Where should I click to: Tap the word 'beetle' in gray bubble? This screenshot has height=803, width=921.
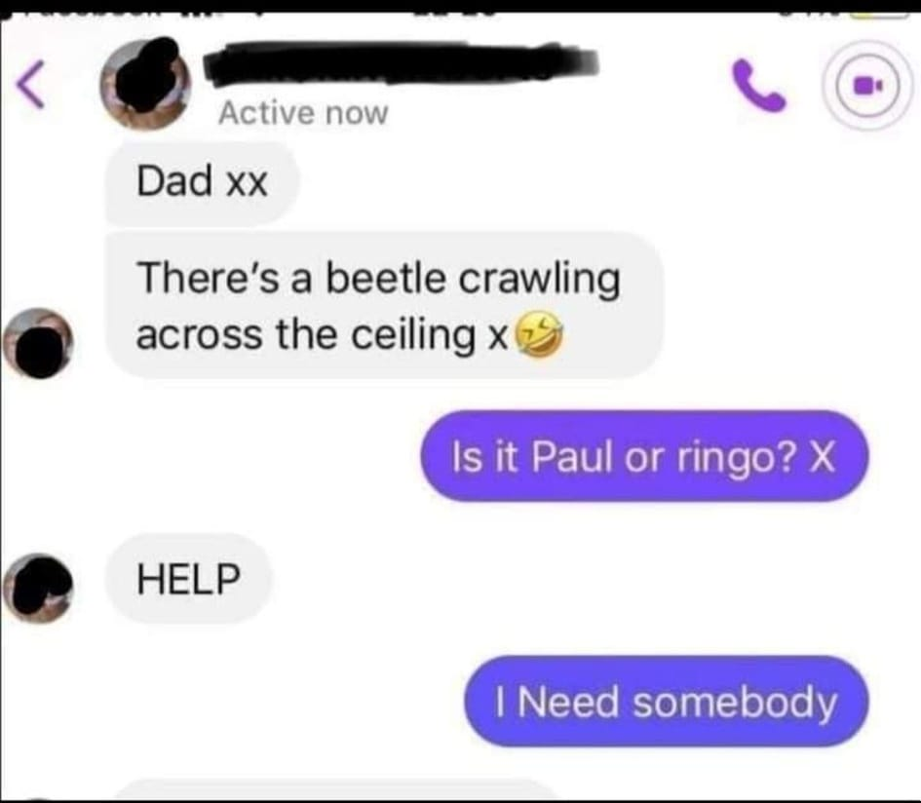[385, 278]
